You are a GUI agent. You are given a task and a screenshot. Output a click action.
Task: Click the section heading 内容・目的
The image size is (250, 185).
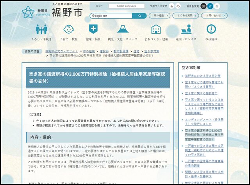click(x=41, y=137)
